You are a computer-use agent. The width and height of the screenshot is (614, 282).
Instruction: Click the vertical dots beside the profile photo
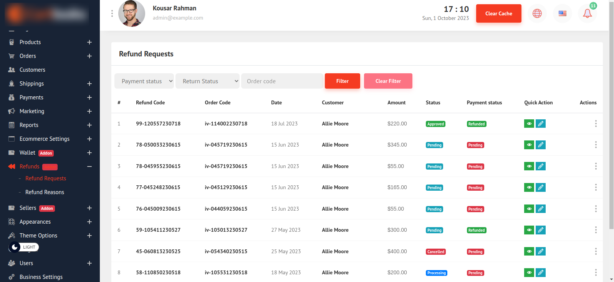[112, 13]
